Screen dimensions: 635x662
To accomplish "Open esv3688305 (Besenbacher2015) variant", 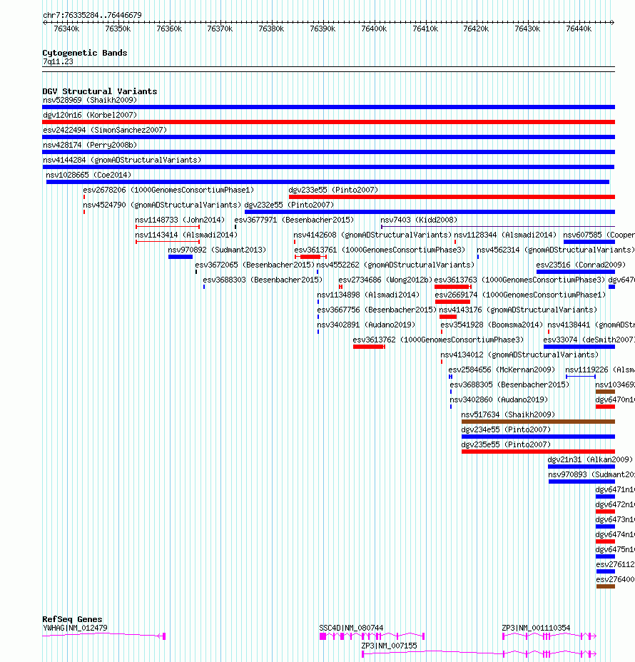I will 509,385.
